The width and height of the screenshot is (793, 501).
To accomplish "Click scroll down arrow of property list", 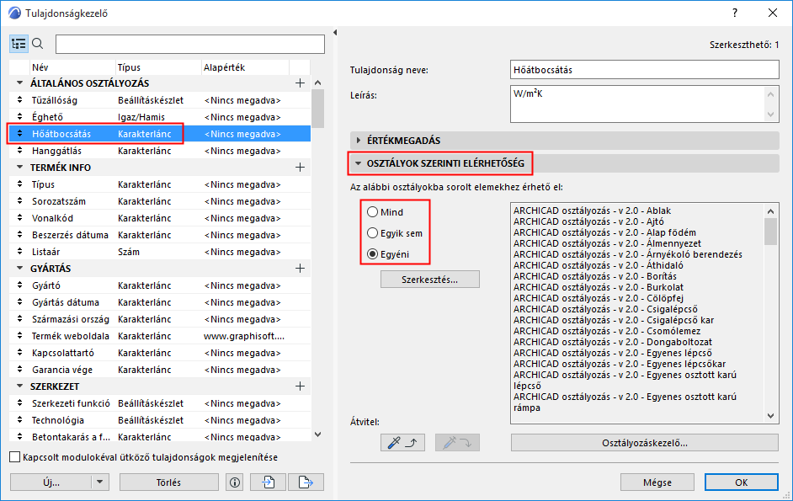I will click(317, 434).
